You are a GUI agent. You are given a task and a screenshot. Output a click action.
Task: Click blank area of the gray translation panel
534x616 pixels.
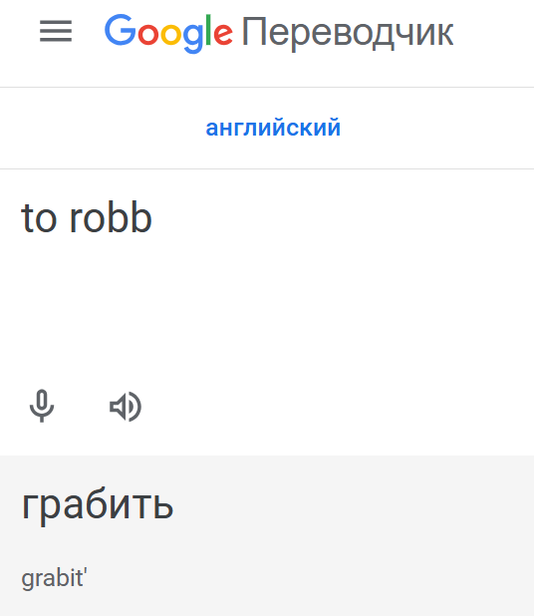point(354,542)
